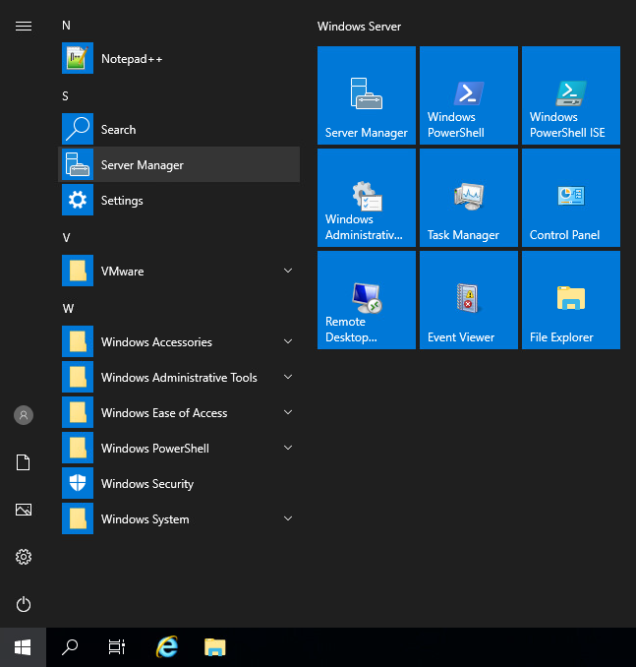Click the Windows Start button
This screenshot has height=667, width=636.
click(x=23, y=647)
